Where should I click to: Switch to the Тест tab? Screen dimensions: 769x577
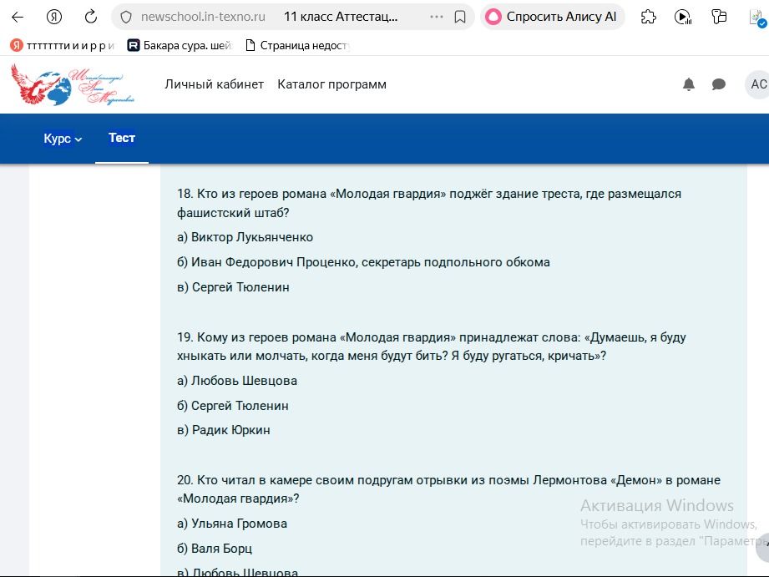(x=122, y=138)
